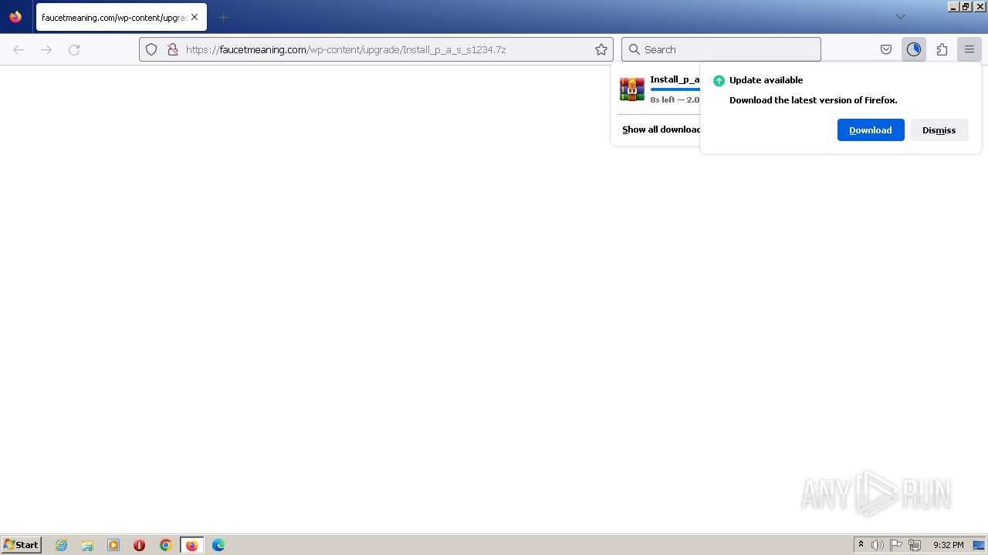Open the Install_p_a download item
The height and width of the screenshot is (555, 988).
pyautogui.click(x=660, y=89)
